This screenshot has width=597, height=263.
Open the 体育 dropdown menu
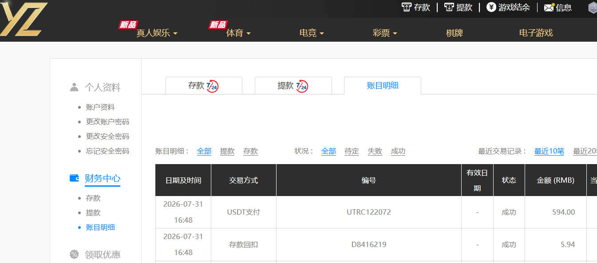pyautogui.click(x=238, y=33)
